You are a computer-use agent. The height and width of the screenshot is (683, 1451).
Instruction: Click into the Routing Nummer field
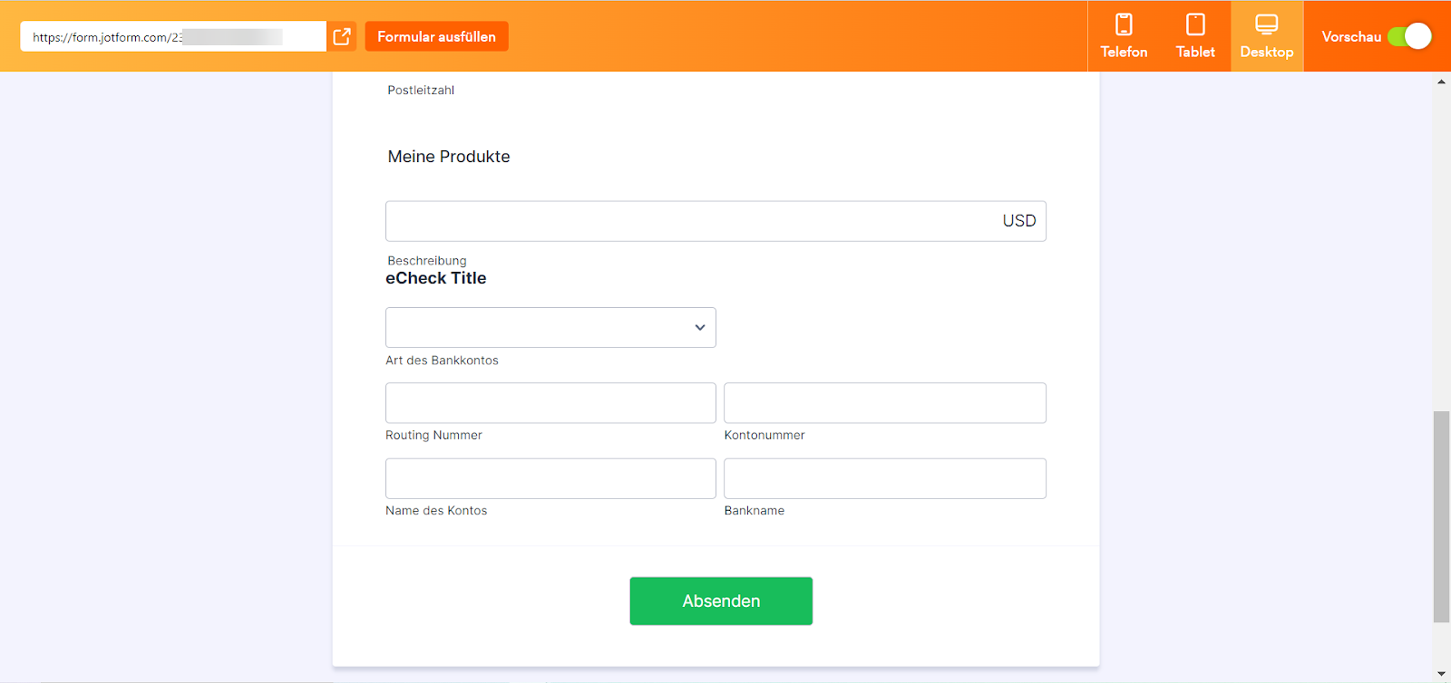[550, 403]
